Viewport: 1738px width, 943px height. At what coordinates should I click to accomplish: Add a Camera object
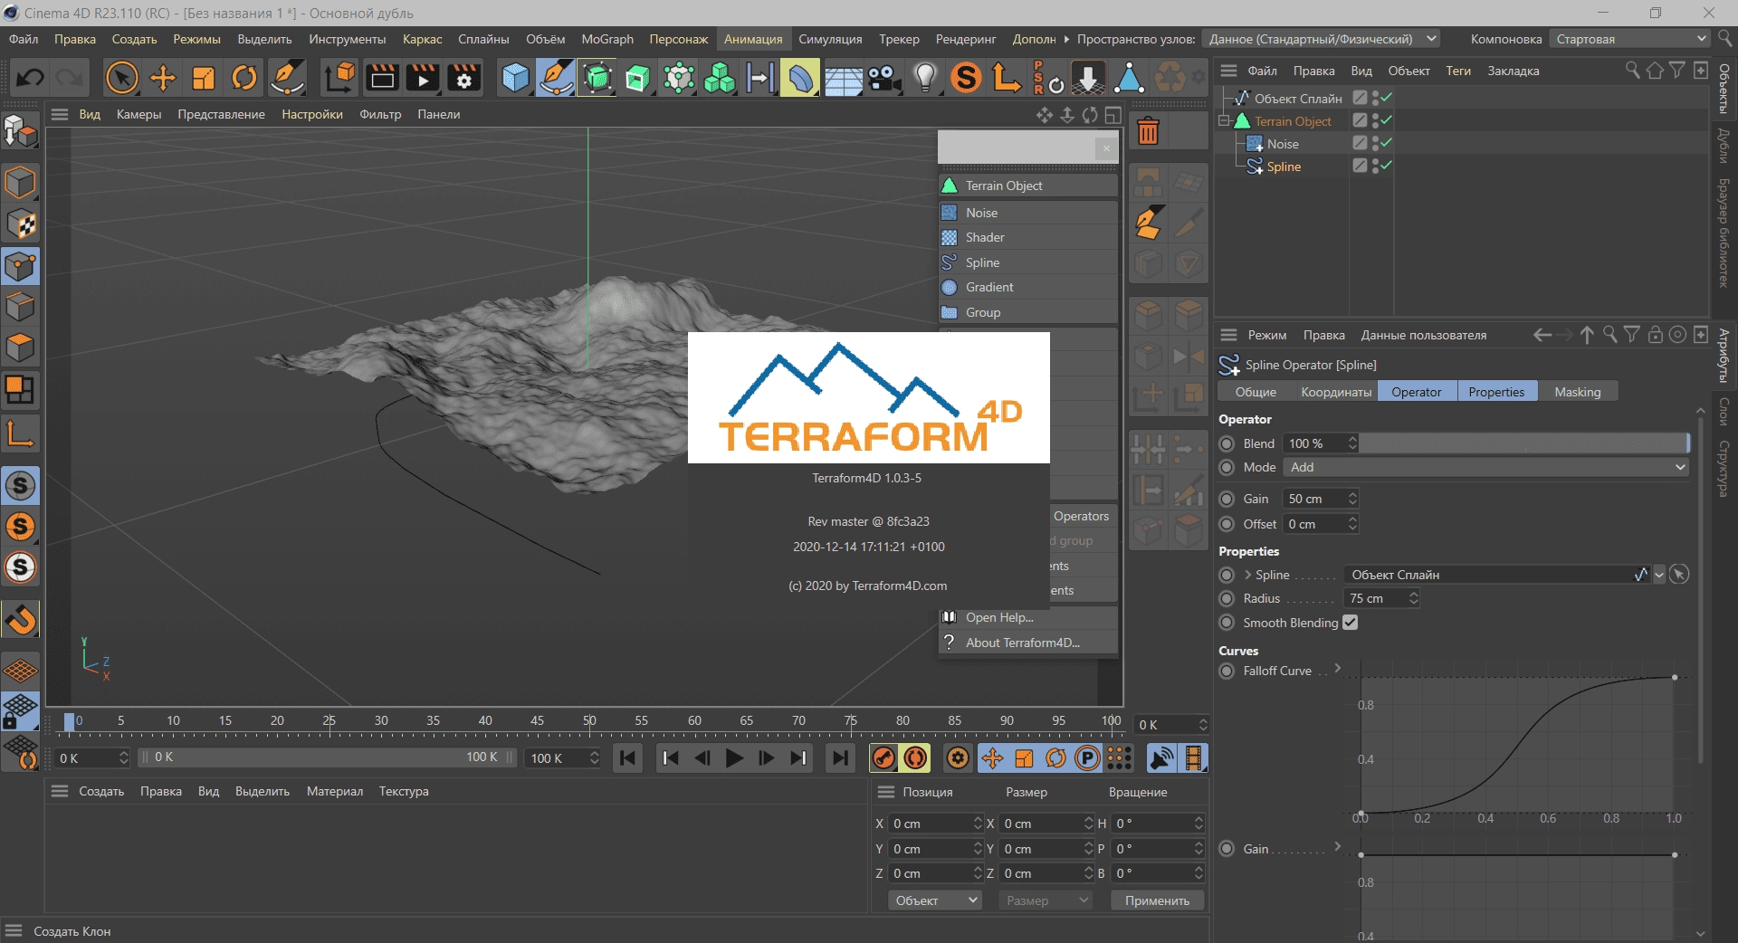pos(883,78)
